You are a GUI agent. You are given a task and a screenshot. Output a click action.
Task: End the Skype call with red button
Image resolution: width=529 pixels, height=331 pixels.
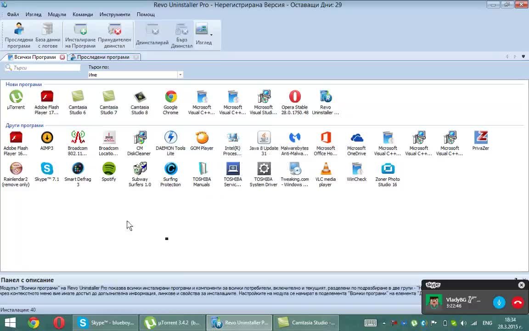518,302
